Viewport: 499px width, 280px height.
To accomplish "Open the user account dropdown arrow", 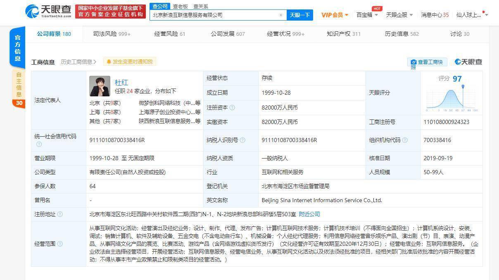I will pyautogui.click(x=487, y=15).
